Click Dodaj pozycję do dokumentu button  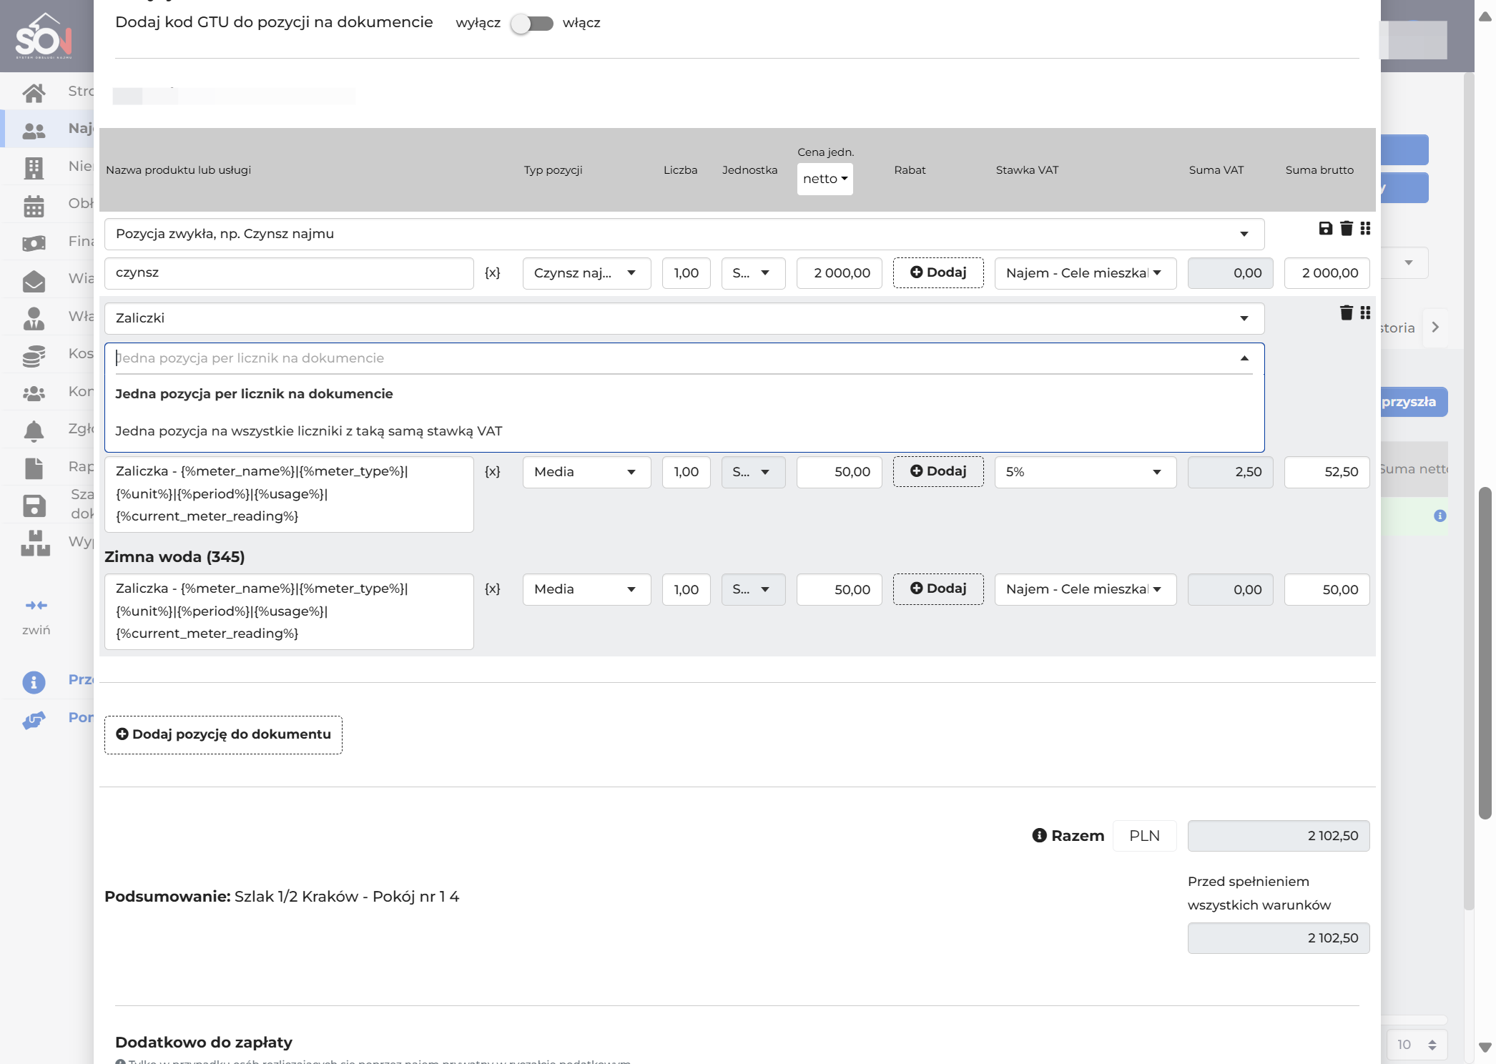[x=223, y=734]
